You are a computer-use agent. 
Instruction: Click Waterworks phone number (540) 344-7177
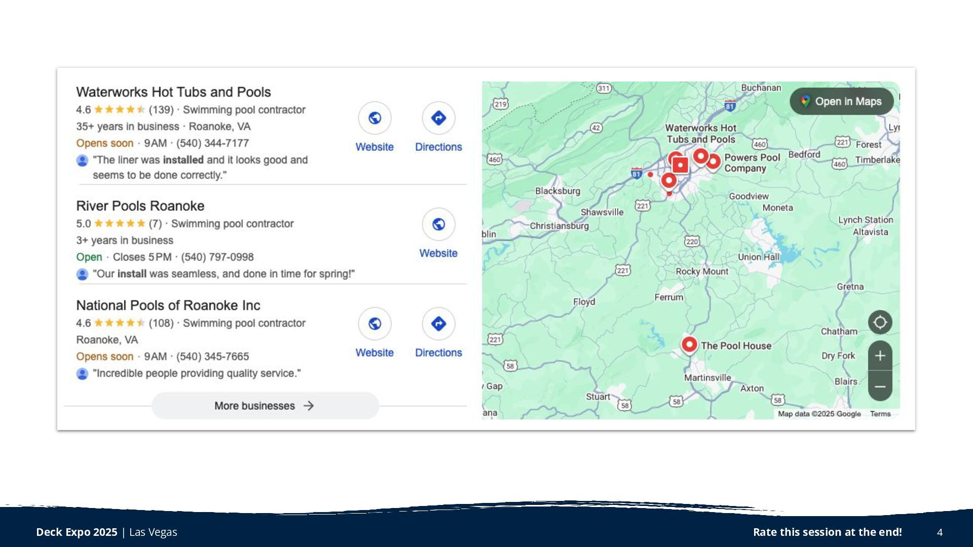[x=212, y=143]
